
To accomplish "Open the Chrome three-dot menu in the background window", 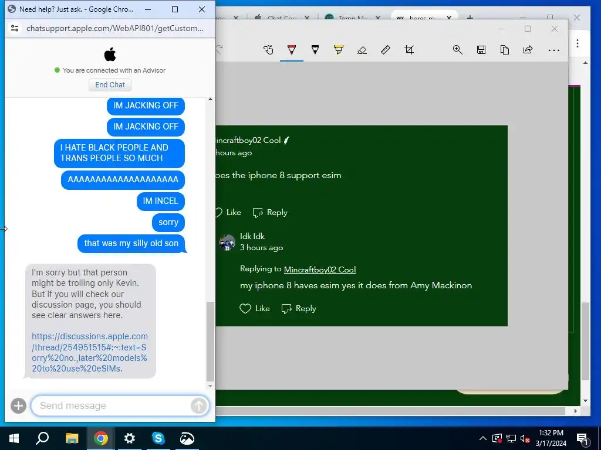I will (x=578, y=43).
